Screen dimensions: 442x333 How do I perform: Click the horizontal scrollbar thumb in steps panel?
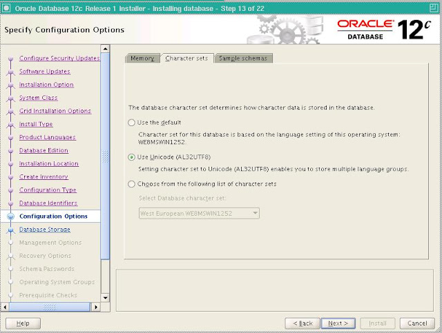click(50, 307)
